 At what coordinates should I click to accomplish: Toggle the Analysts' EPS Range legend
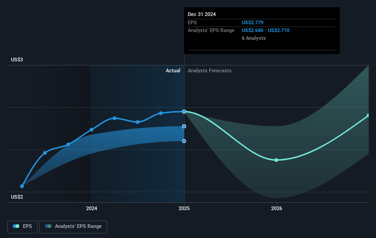pyautogui.click(x=73, y=227)
